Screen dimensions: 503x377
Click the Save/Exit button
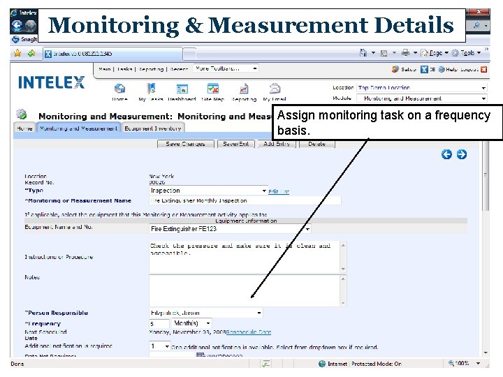(236, 144)
